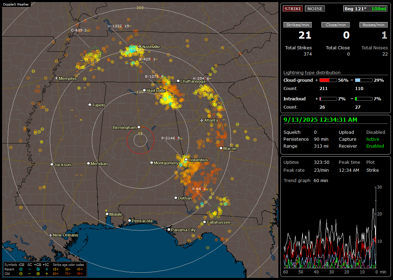The width and height of the screenshot is (393, 280).
Task: Click the Old +CG symbol in legend
Action: coord(38,274)
